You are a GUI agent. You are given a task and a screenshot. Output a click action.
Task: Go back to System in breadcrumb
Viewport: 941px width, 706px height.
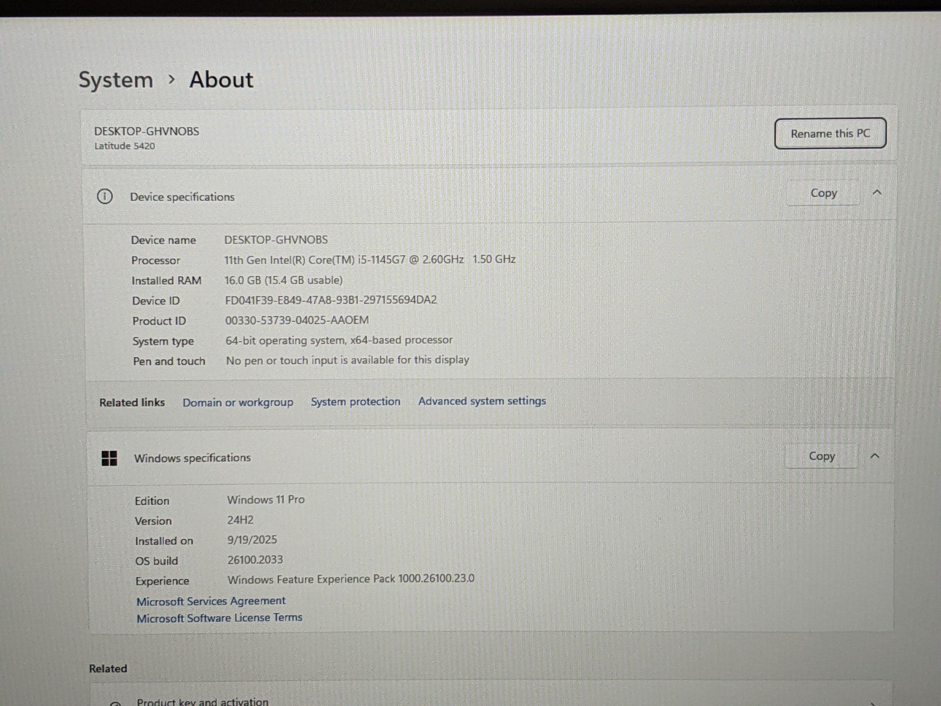tap(116, 80)
